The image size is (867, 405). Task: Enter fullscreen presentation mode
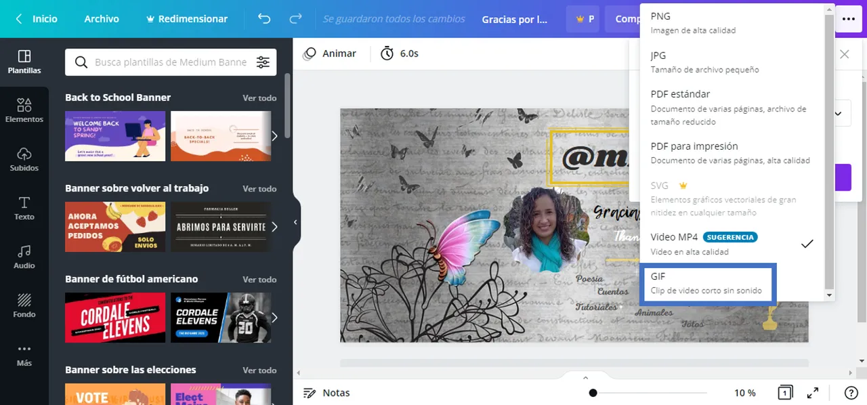coord(813,393)
